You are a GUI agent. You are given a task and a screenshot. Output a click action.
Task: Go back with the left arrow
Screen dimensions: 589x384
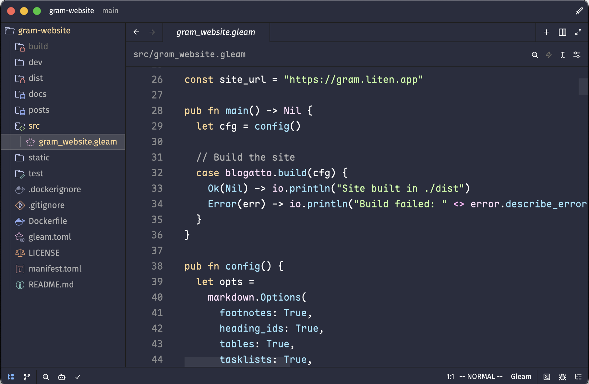(x=136, y=32)
